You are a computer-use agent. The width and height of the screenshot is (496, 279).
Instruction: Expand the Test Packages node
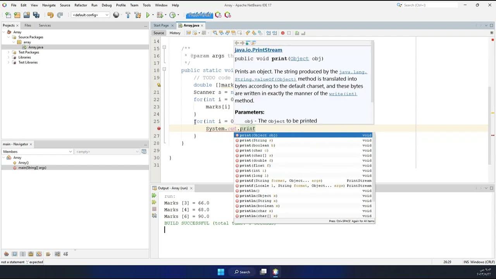(x=9, y=52)
